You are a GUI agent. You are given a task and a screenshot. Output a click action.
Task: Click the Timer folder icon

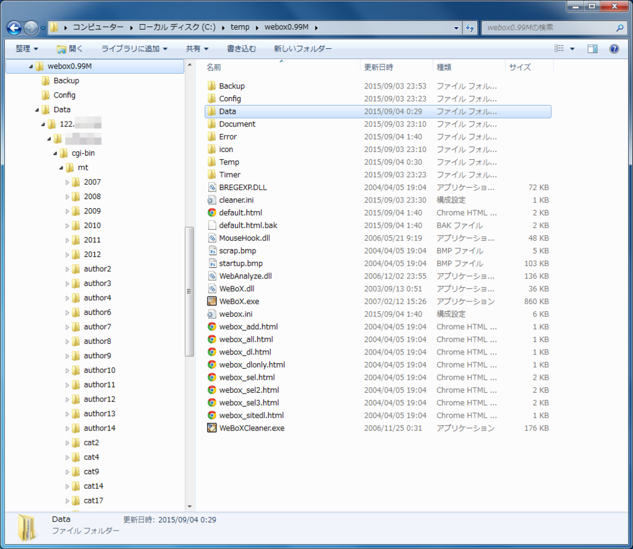(211, 174)
